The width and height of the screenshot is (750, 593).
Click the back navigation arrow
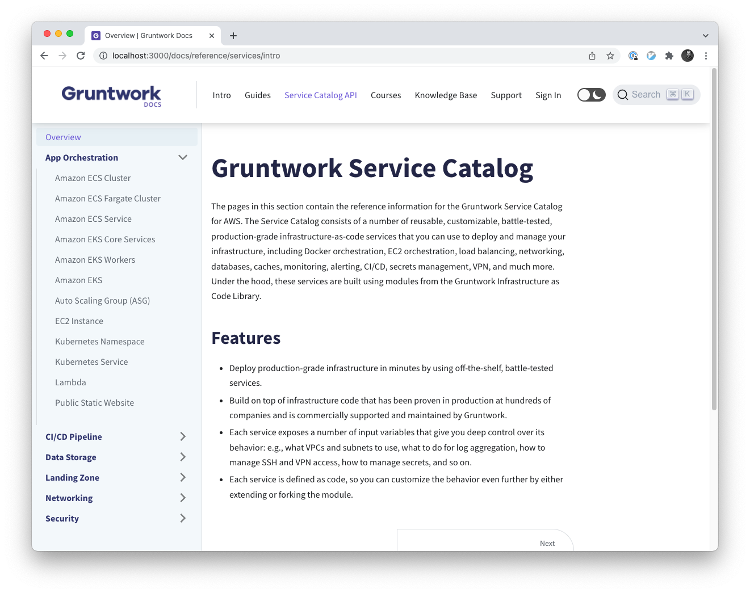click(44, 56)
